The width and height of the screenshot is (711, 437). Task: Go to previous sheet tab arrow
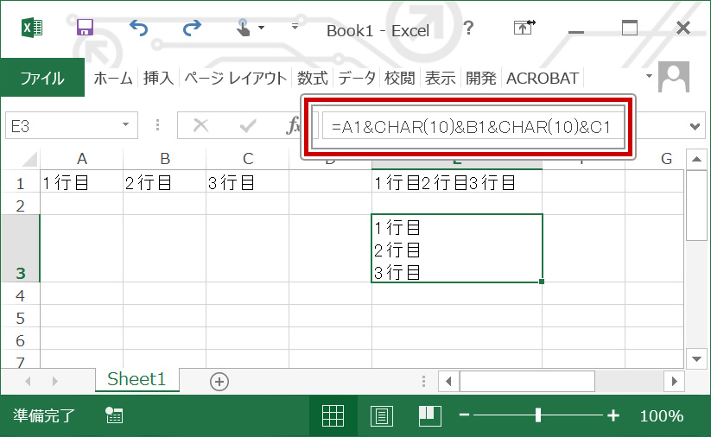[29, 381]
